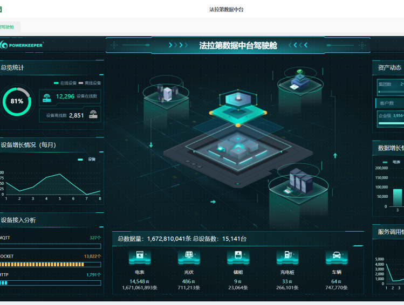
Task: Select the 电表 meter icon
Action: pos(140,257)
